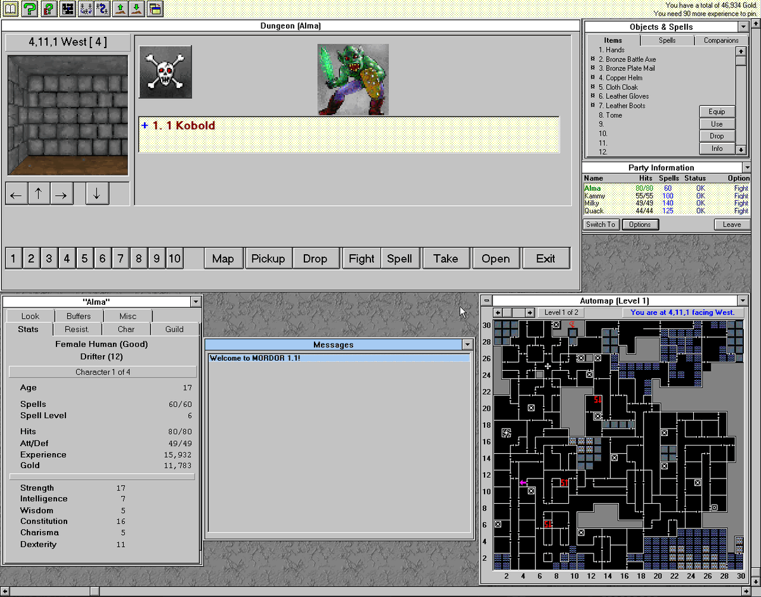Click the Switch To button
Viewport: 761px width, 597px height.
coord(601,224)
